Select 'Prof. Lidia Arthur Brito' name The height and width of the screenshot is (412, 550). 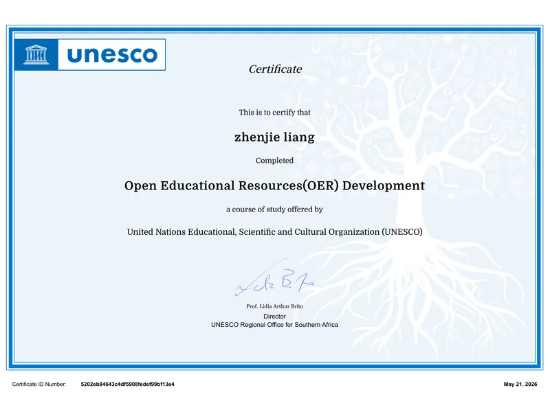274,306
